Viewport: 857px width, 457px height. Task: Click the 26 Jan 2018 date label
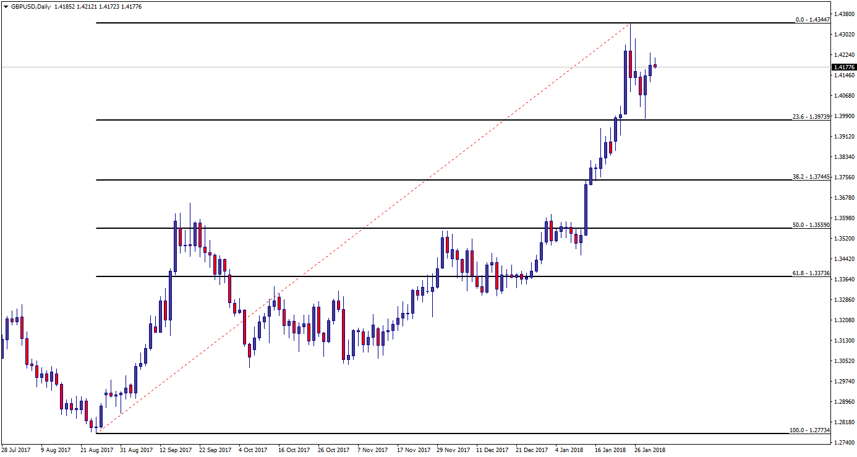(650, 450)
